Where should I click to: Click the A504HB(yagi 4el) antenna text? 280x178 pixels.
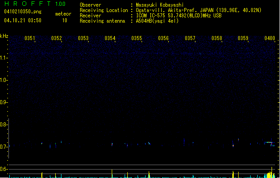(157, 21)
